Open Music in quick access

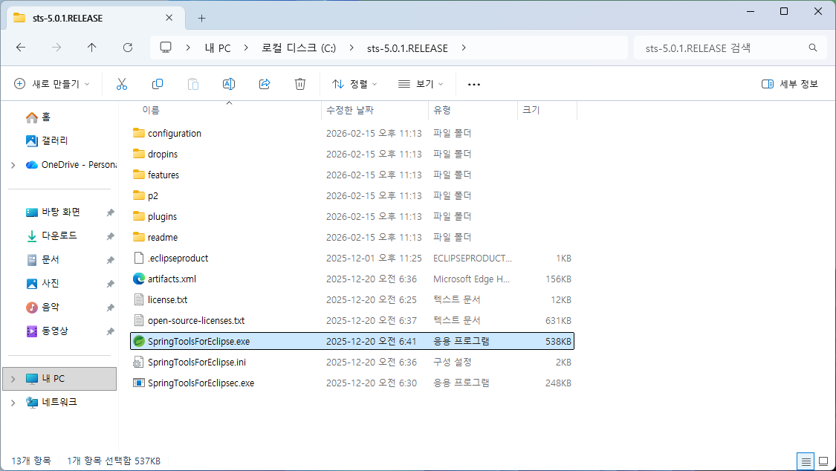click(42, 307)
